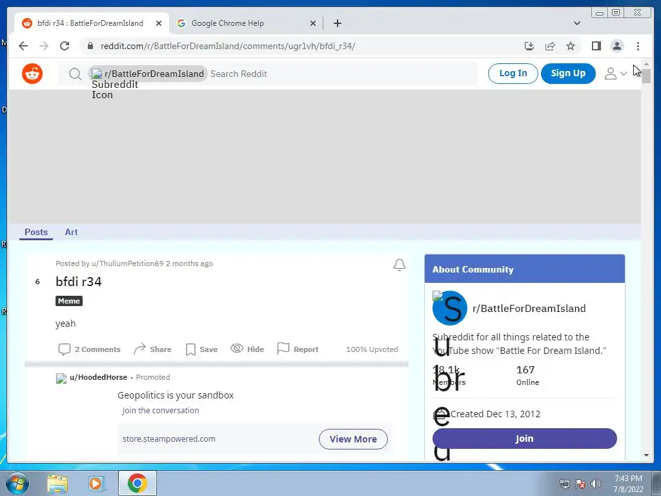
Task: Open the Chrome profile avatar
Action: click(x=616, y=46)
